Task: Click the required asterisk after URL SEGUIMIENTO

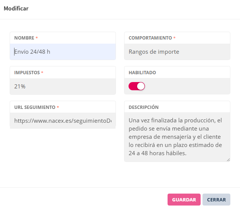Action: pos(58,107)
